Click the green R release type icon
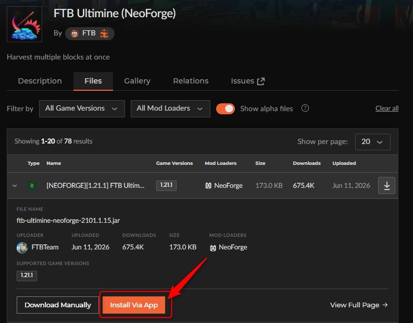The width and height of the screenshot is (413, 323). point(32,186)
